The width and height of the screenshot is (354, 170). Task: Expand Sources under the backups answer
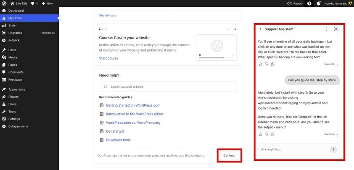pyautogui.click(x=331, y=64)
